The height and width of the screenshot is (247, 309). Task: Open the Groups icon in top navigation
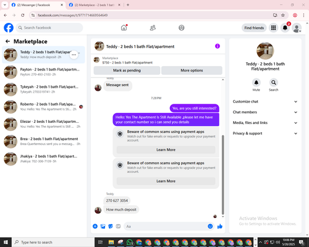pos(182,28)
